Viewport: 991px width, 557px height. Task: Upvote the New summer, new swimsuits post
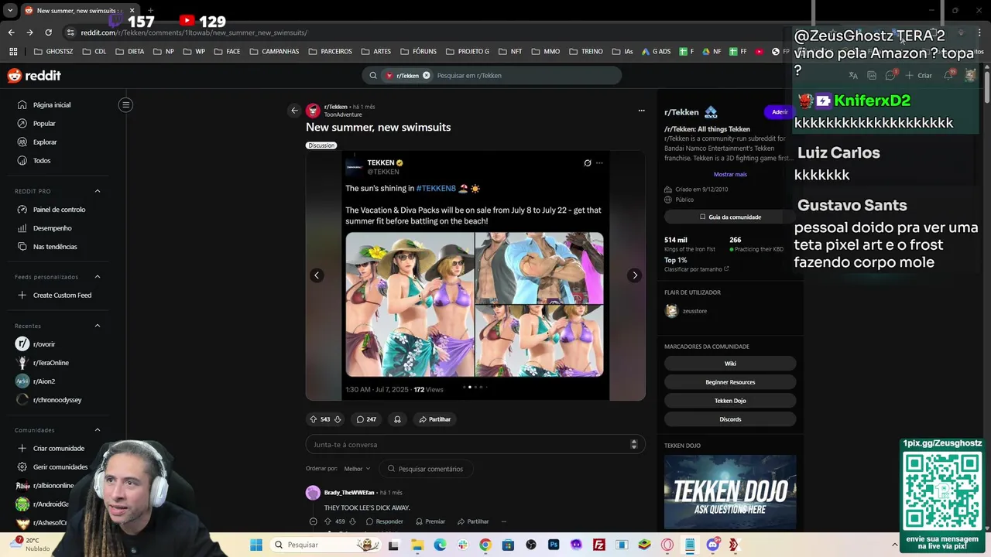pos(314,419)
